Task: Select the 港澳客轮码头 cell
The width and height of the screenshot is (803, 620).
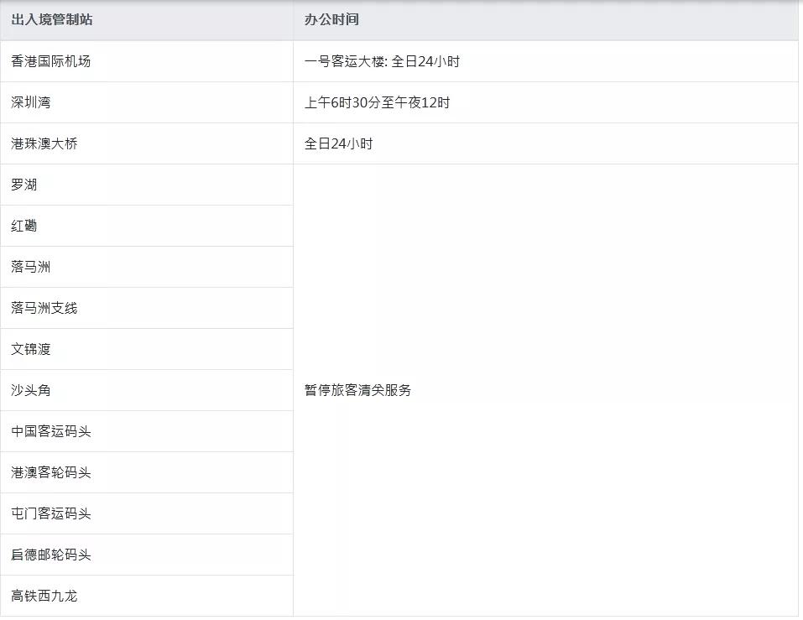Action: [x=51, y=472]
